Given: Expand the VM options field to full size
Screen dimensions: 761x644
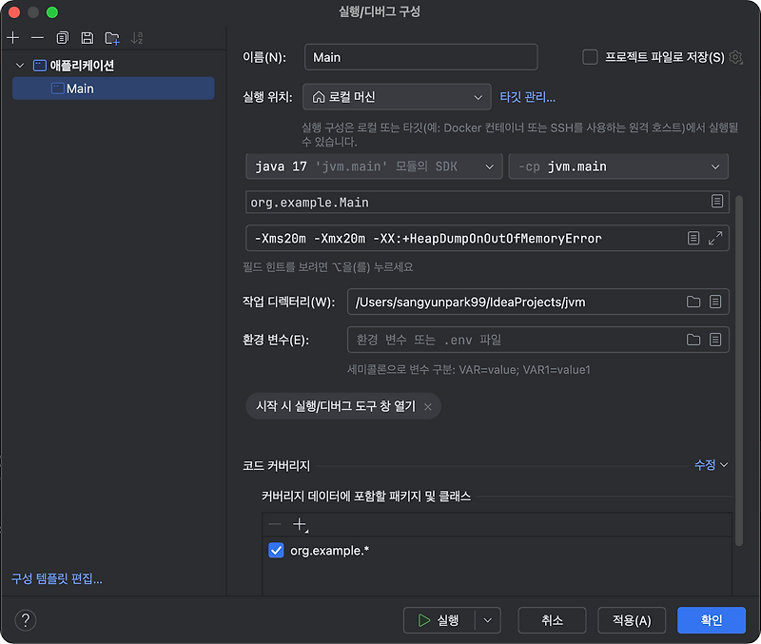Looking at the screenshot, I should (716, 238).
